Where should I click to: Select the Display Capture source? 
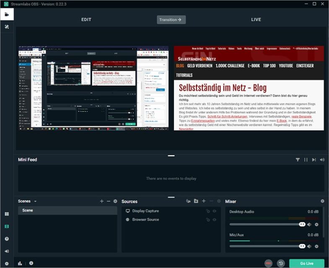[171, 211]
